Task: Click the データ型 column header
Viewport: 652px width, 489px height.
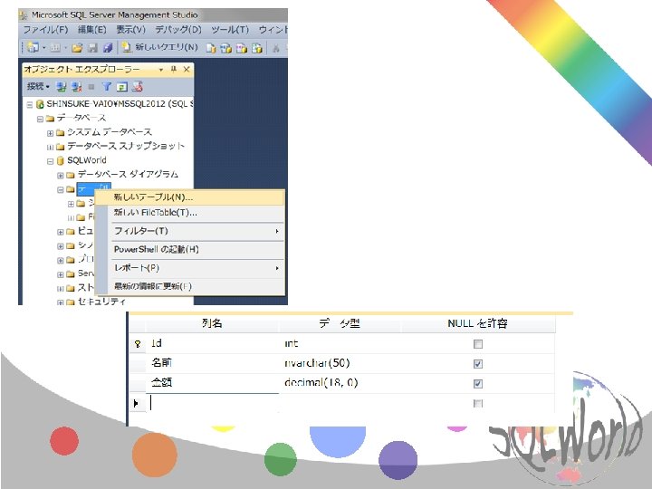Action: click(x=340, y=323)
